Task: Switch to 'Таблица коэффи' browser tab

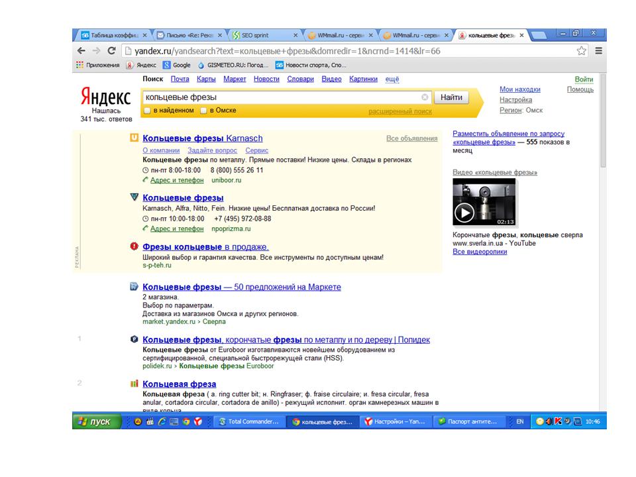Action: click(113, 35)
